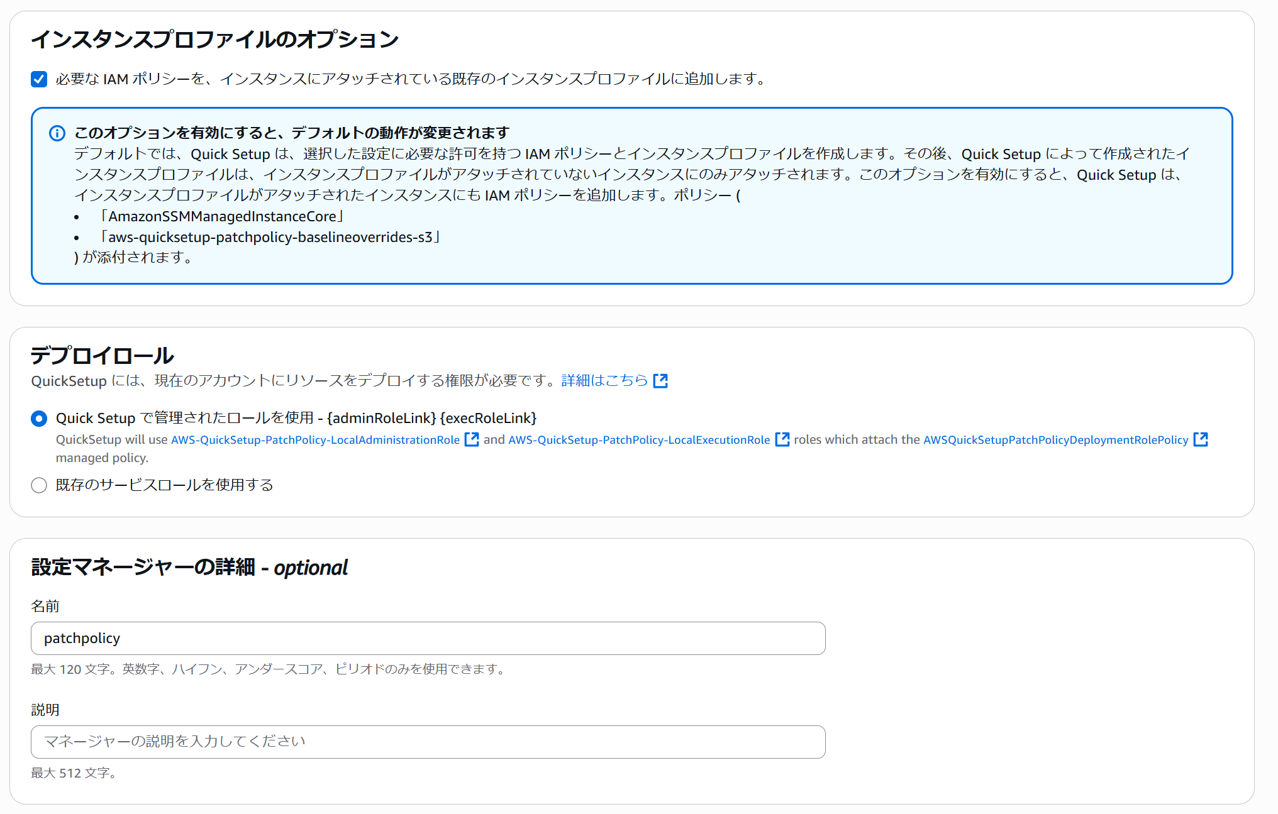Click the info icon in the blue notice box
Screen dimensions: 1278x814
tap(57, 133)
